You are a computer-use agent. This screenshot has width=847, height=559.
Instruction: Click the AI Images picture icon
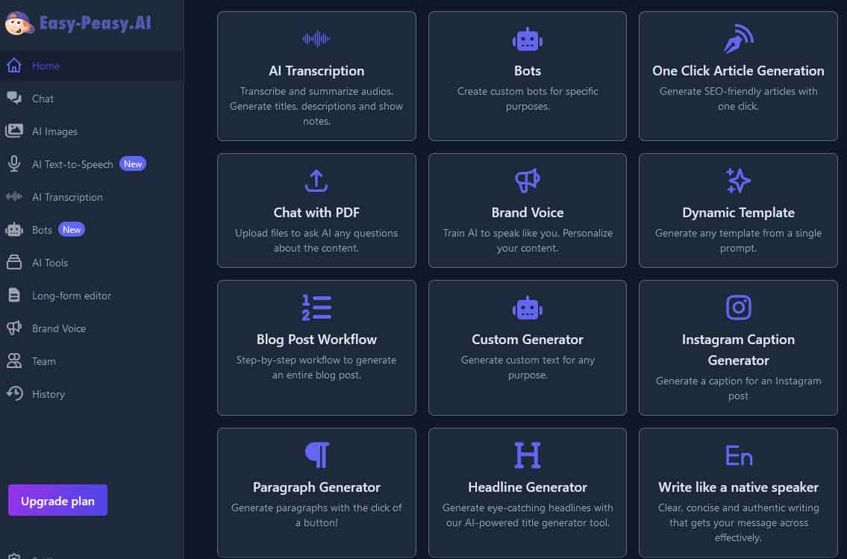tap(14, 131)
